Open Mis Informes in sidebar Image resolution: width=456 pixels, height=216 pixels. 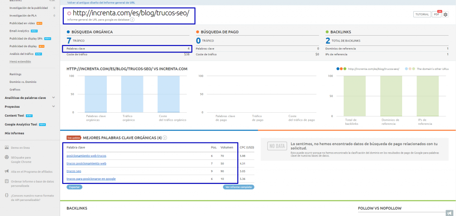tap(14, 133)
